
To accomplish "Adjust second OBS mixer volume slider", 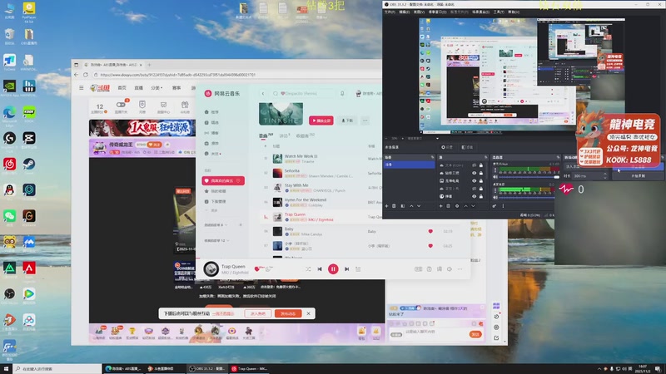I will [x=527, y=197].
